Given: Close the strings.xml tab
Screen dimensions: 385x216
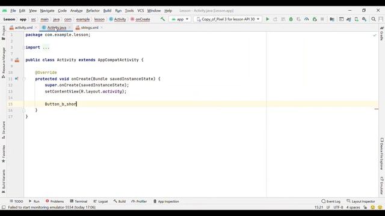Looking at the screenshot, I should 102,28.
